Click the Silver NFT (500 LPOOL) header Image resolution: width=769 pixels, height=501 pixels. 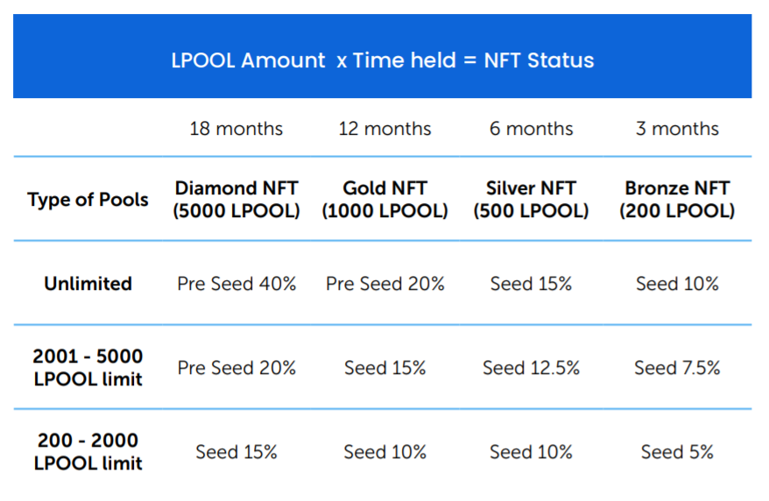coord(531,200)
